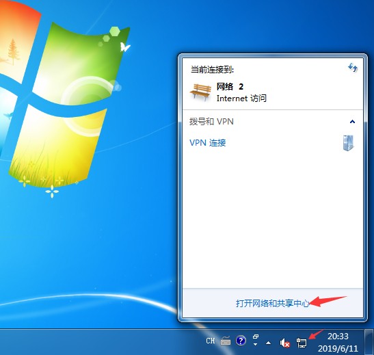Click the 拨号和 VPN section header
Viewport: 374px width, 355px height.
211,122
